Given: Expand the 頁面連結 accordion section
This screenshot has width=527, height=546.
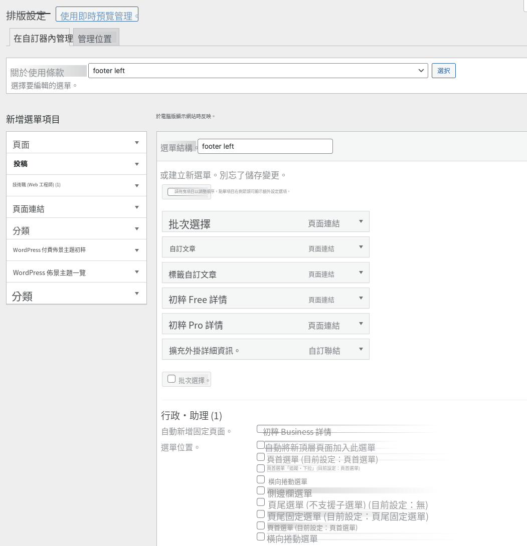Looking at the screenshot, I should pyautogui.click(x=76, y=207).
